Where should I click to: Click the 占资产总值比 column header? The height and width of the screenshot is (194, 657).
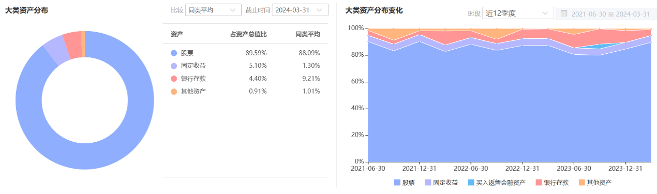tap(248, 34)
